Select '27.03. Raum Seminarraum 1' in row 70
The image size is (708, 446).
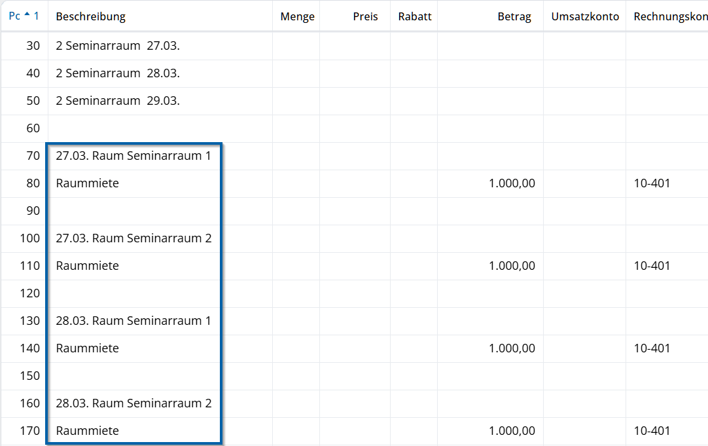133,156
